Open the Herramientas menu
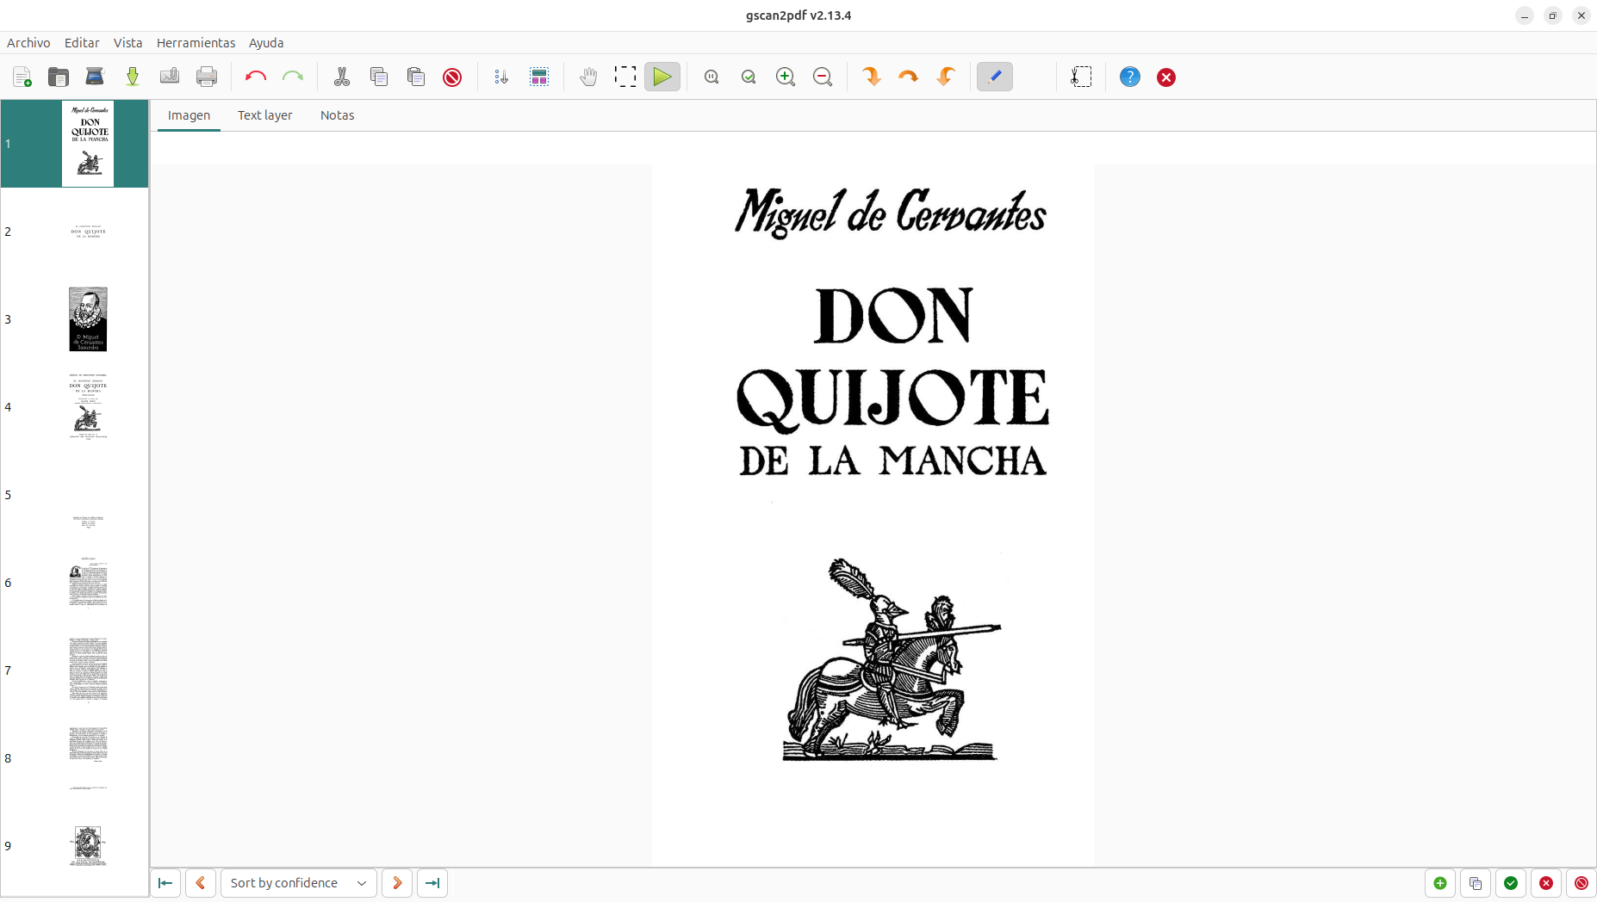 (196, 43)
